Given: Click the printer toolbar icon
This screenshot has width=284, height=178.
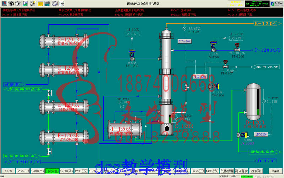Looking at the screenshot, I should point(55,4).
